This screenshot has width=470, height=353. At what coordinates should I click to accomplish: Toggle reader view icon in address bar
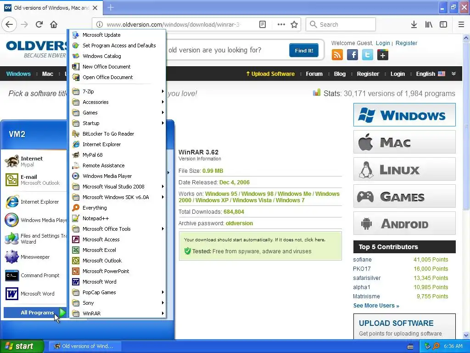[262, 24]
